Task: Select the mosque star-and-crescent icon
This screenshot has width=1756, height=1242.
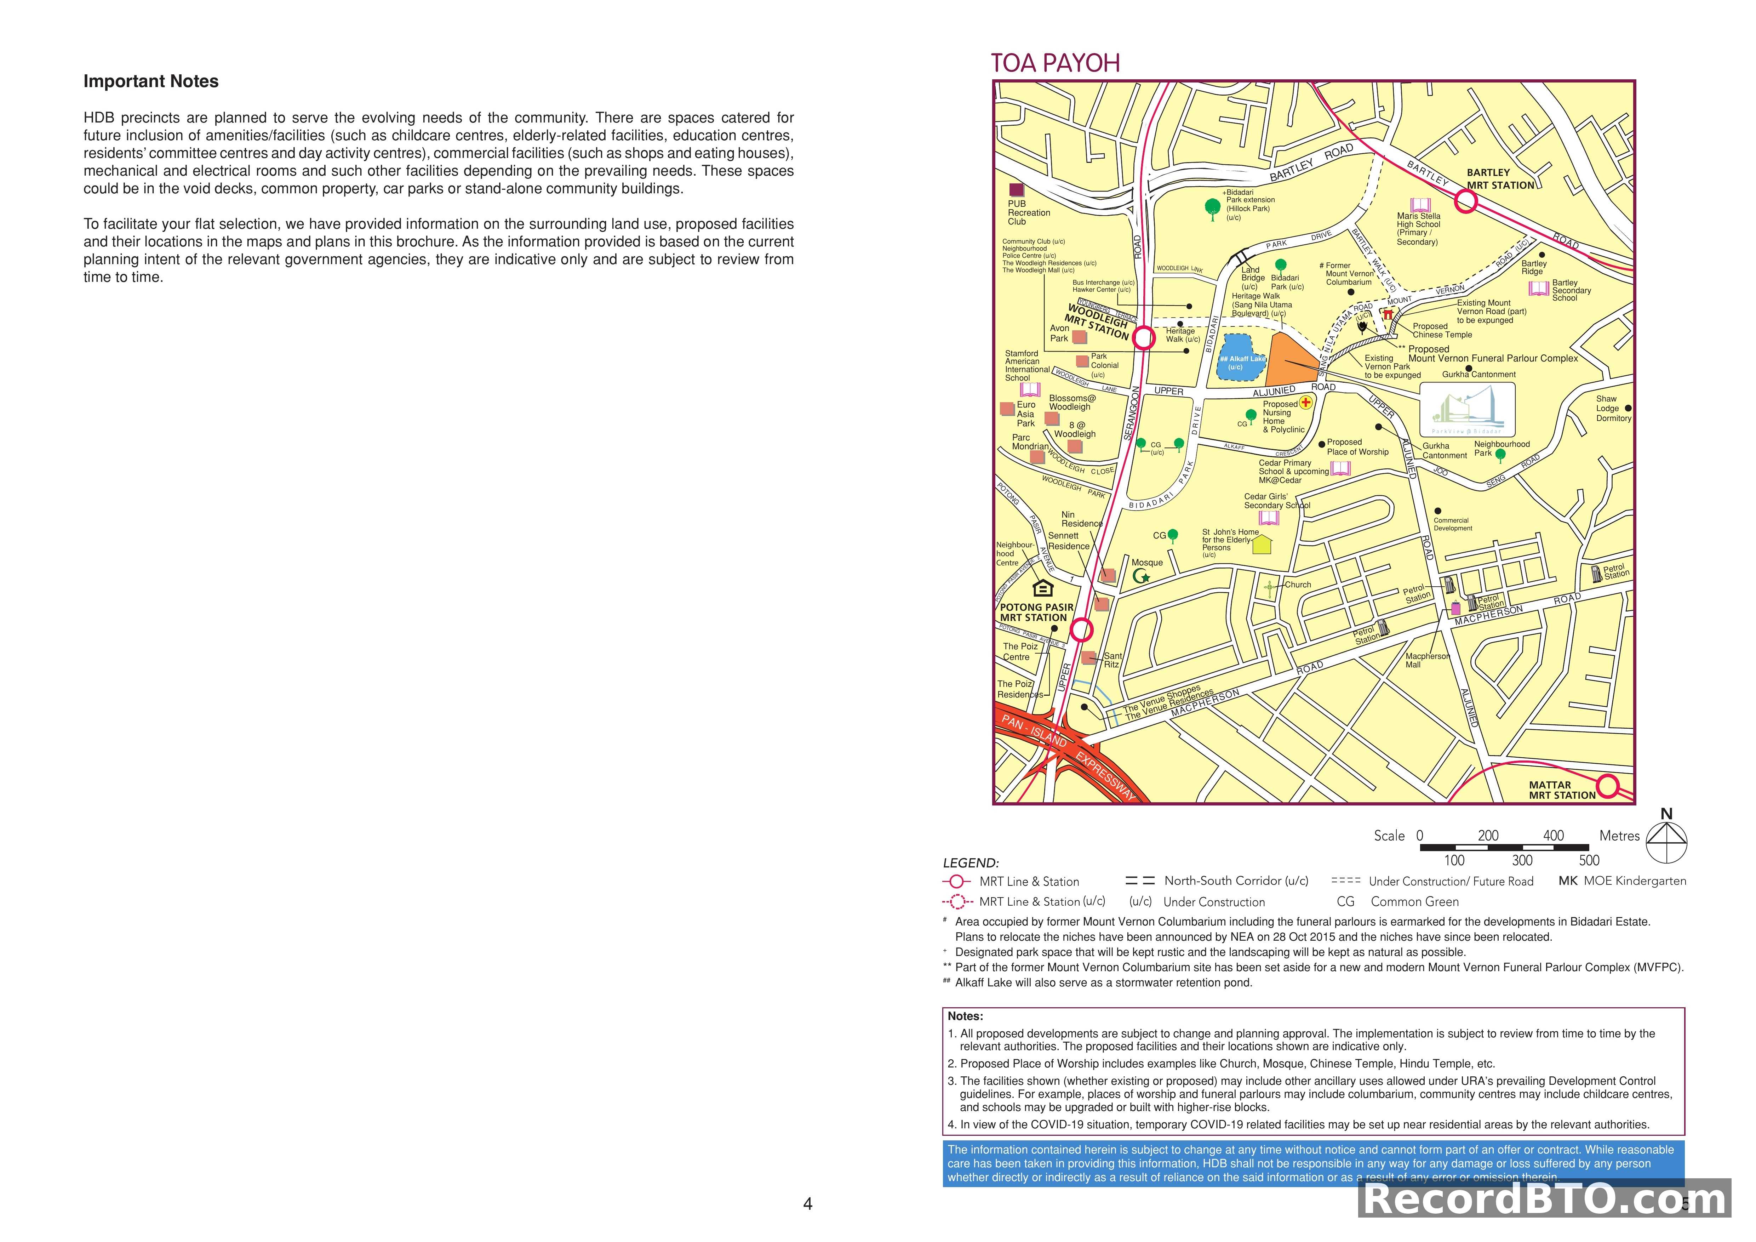Action: [1141, 576]
